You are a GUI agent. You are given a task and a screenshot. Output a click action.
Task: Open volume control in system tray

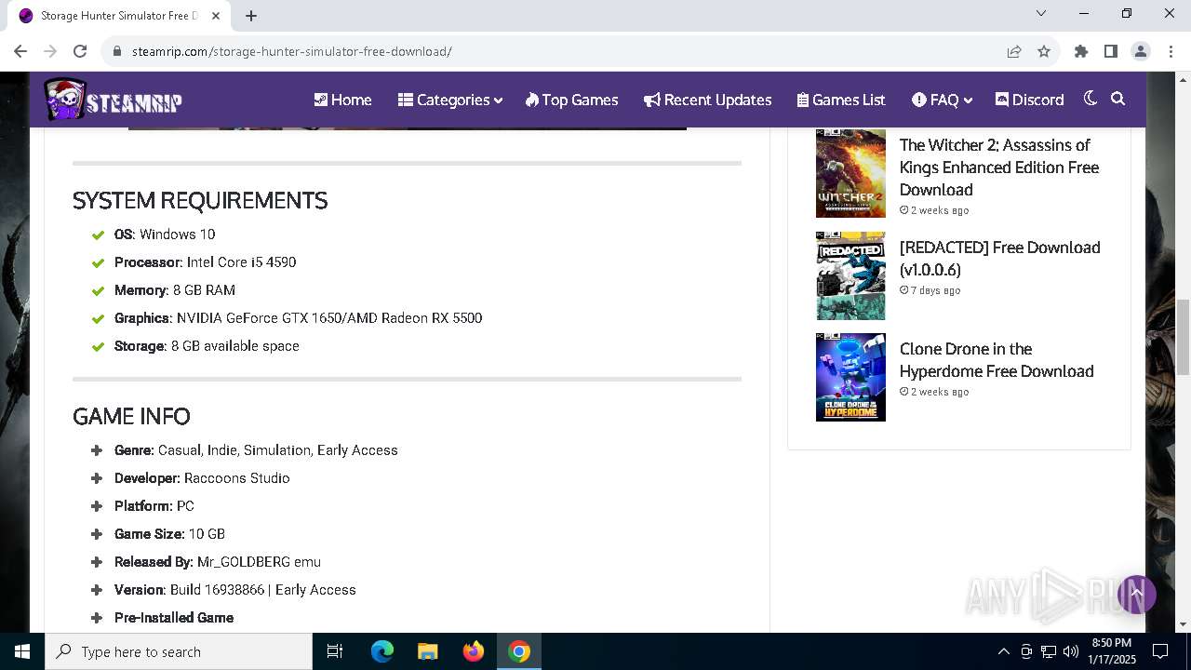tap(1071, 651)
